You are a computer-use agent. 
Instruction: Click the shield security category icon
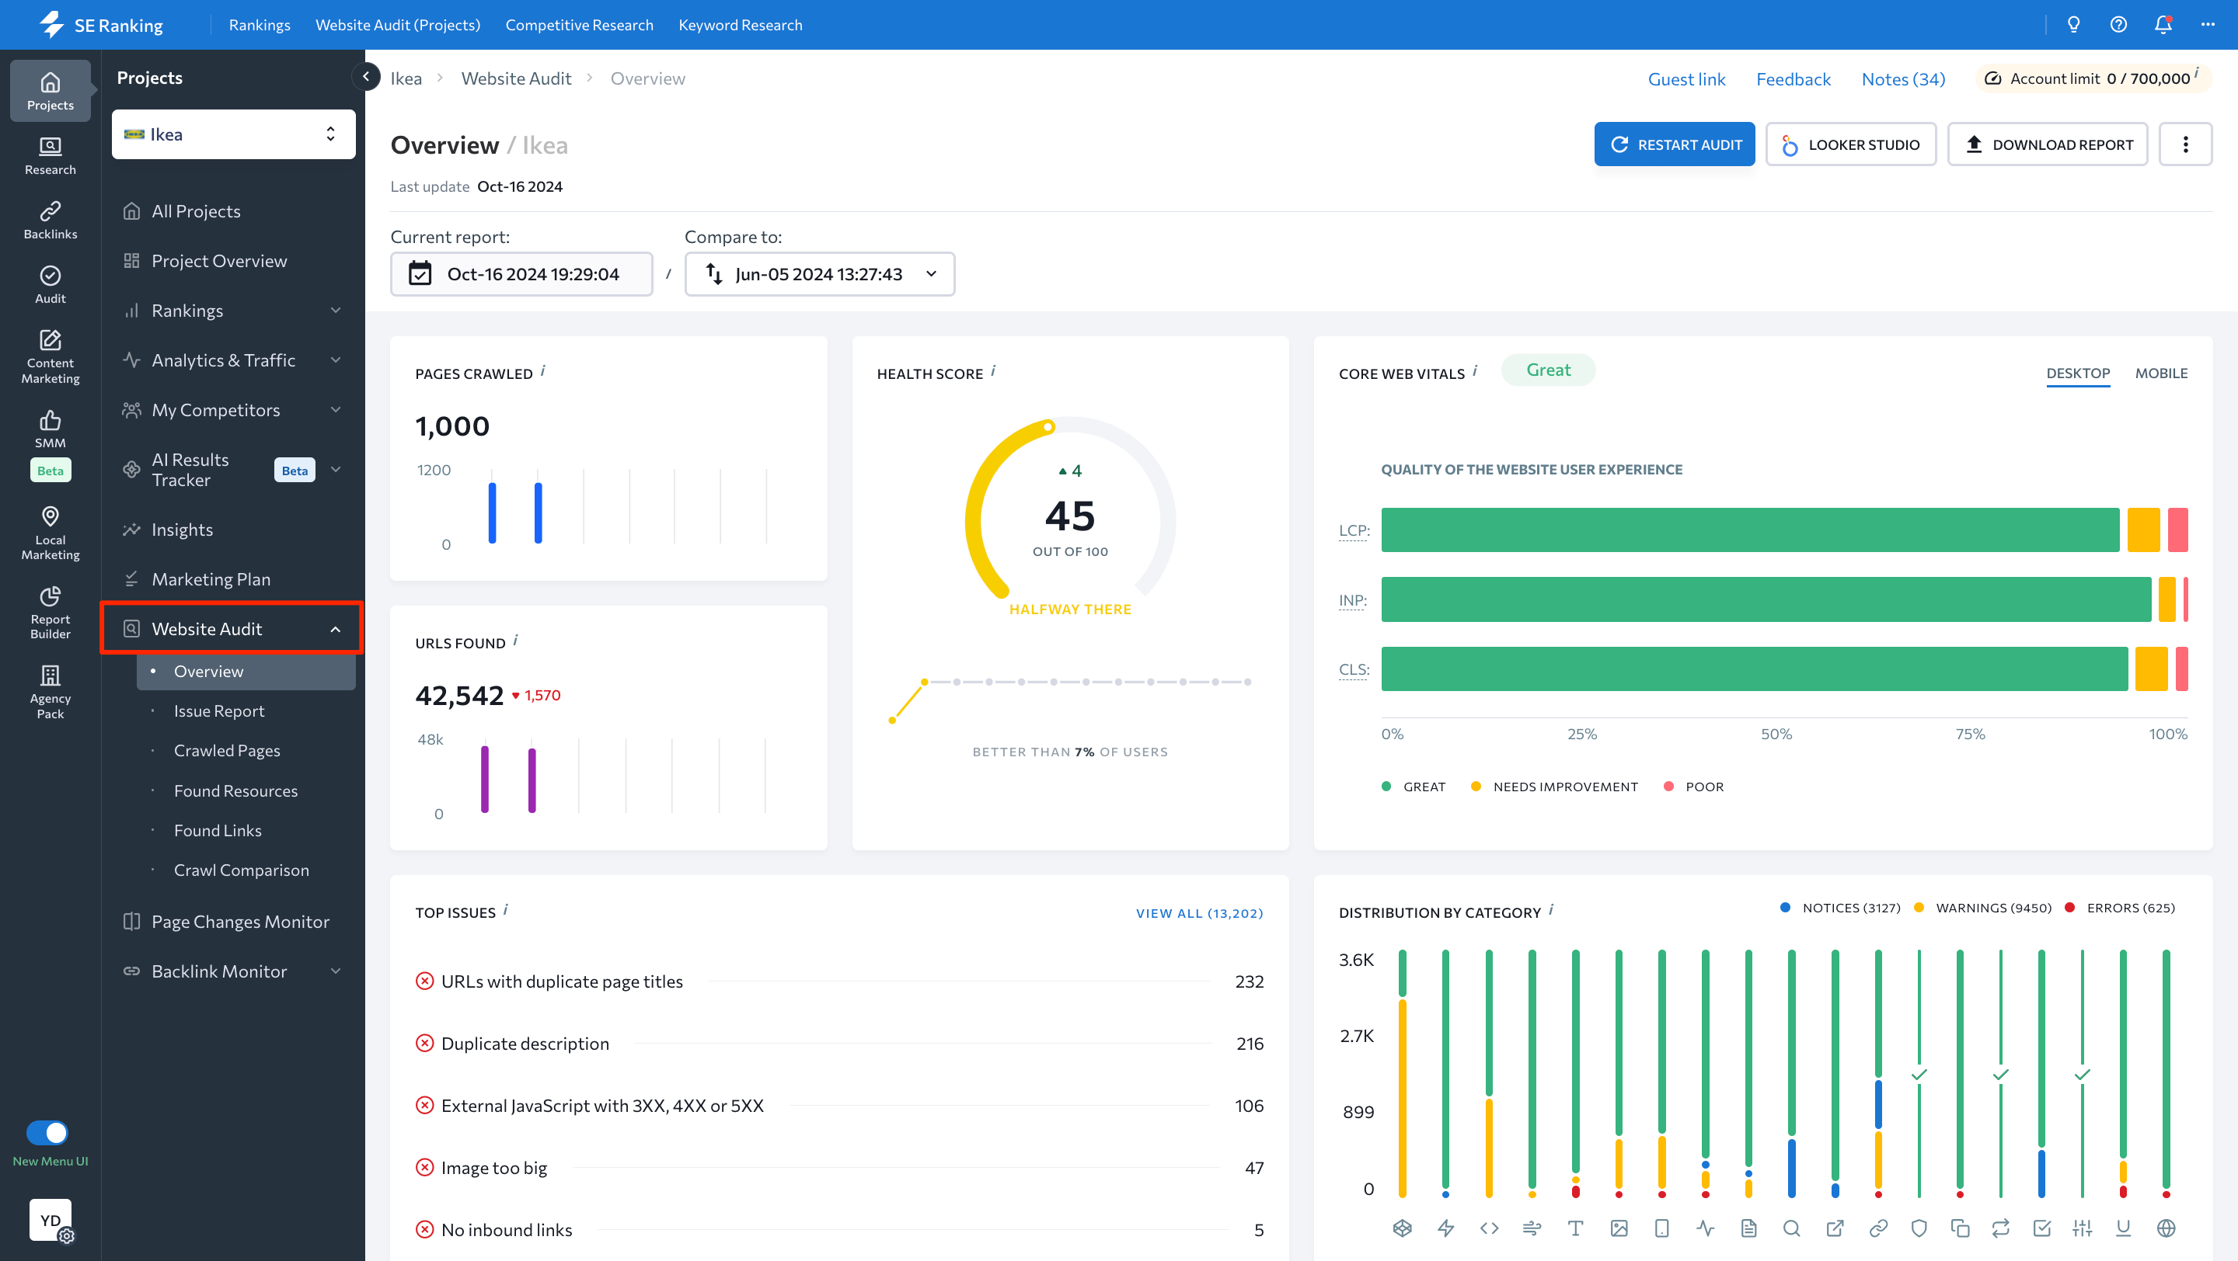coord(1919,1228)
